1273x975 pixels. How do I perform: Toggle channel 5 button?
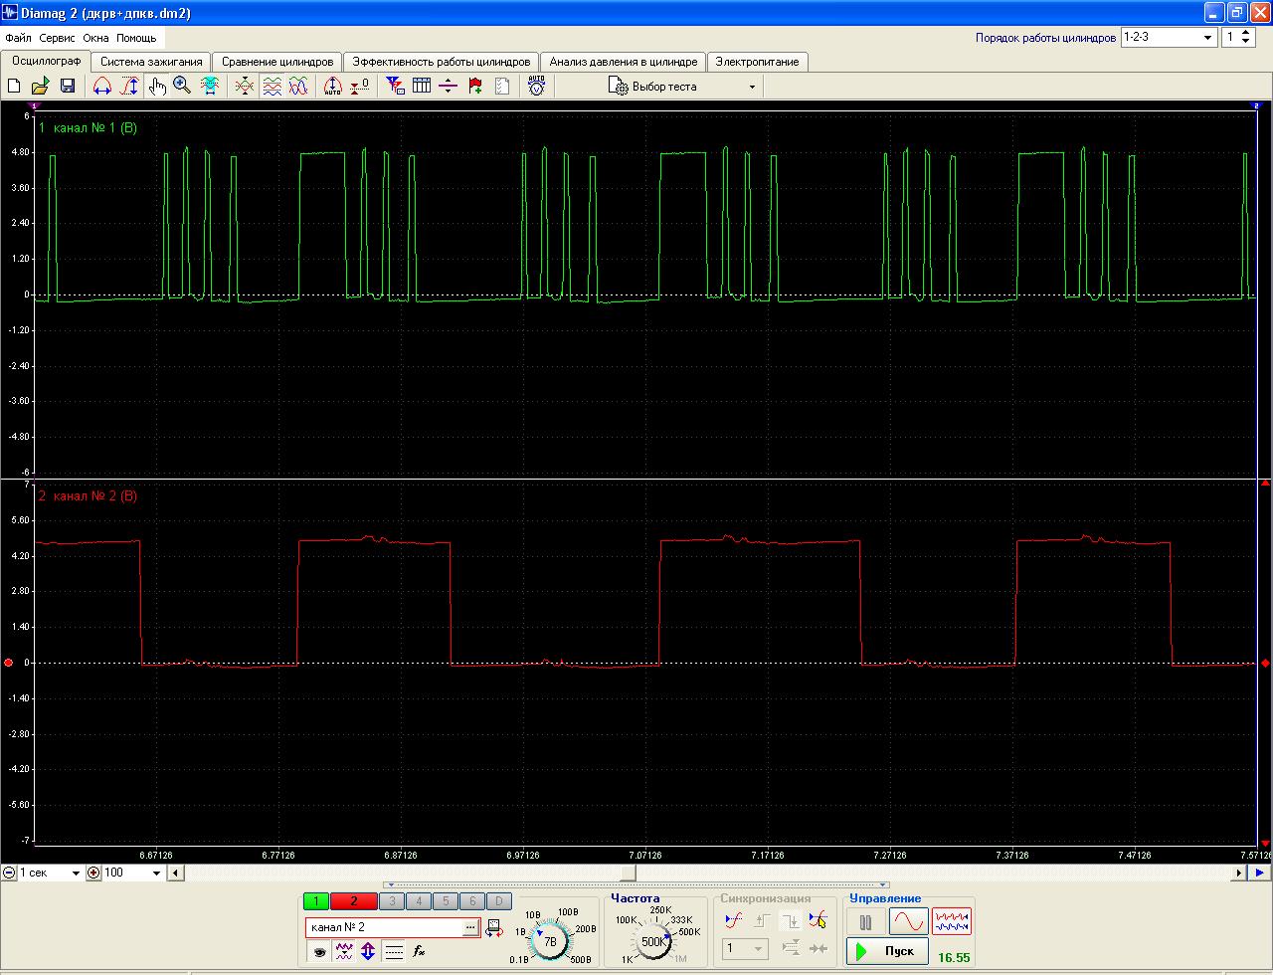(x=445, y=901)
